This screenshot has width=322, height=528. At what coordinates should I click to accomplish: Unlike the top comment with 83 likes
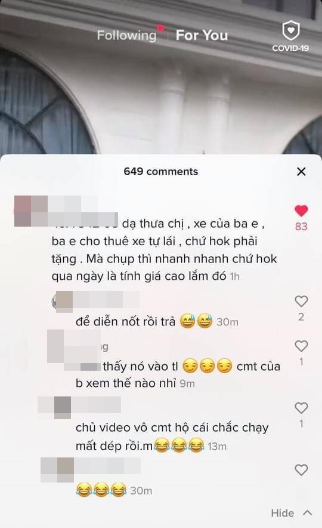(x=301, y=211)
